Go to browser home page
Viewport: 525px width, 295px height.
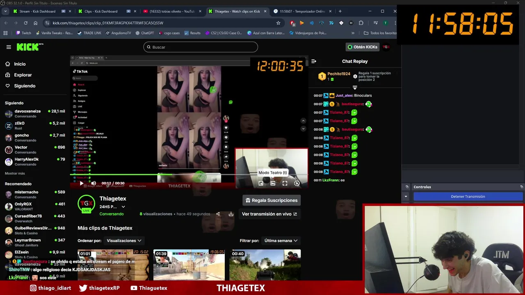point(36,23)
